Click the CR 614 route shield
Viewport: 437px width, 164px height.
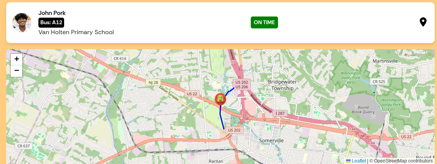point(120,58)
